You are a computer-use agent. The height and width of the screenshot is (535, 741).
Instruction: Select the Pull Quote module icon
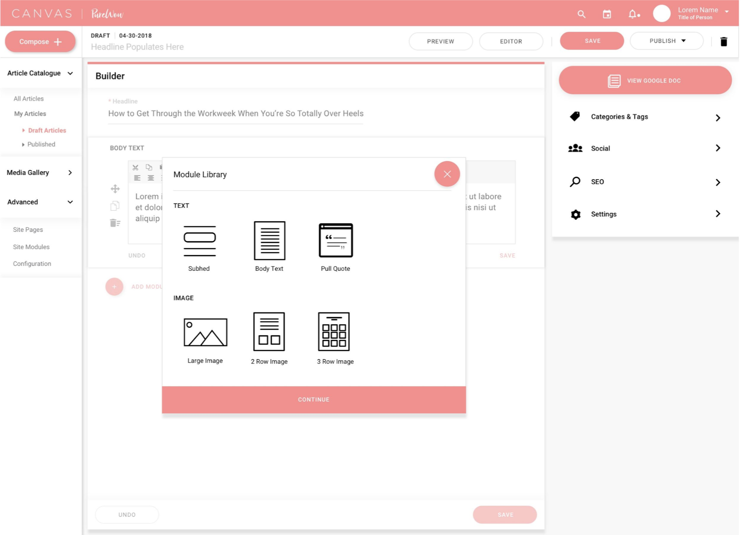click(x=335, y=240)
